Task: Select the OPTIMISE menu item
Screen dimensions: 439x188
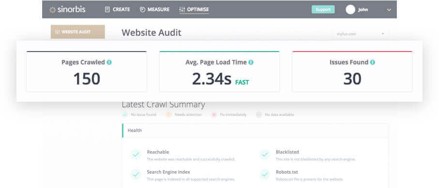Action: 194,10
